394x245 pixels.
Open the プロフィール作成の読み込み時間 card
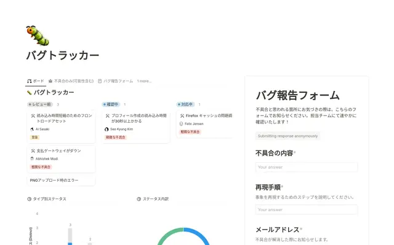135,126
